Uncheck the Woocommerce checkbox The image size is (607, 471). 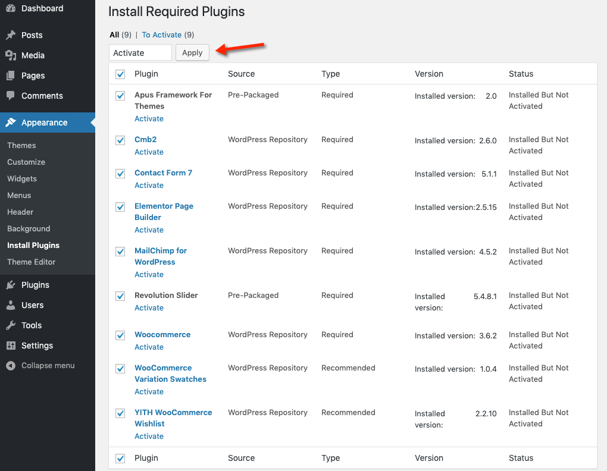click(x=120, y=335)
